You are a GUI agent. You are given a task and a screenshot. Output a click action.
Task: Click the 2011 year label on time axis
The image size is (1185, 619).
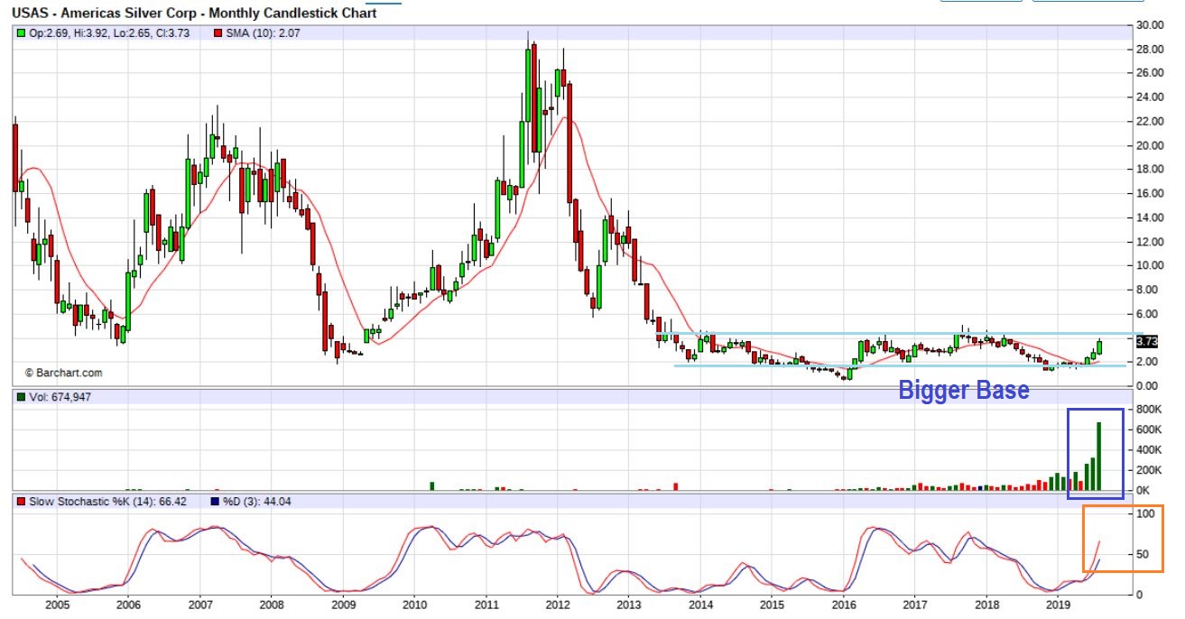point(486,604)
